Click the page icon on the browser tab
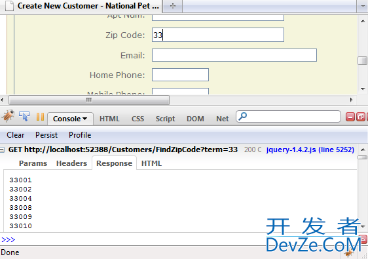The width and height of the screenshot is (368, 259). click(9, 6)
